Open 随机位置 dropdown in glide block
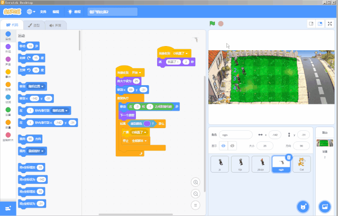The width and height of the screenshot is (338, 216). pyautogui.click(x=60, y=111)
